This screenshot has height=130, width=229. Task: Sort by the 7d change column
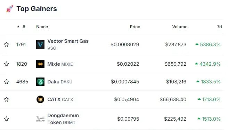coord(219,27)
